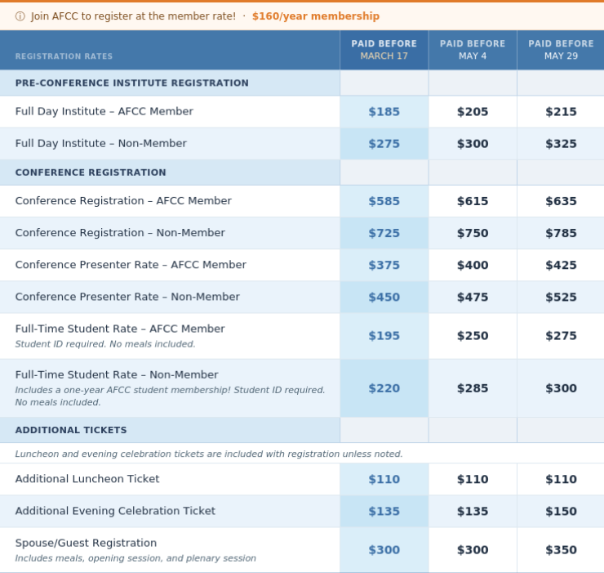Select the Paid Before March 17 column header
Screen dimensions: 604x573
pyautogui.click(x=384, y=50)
